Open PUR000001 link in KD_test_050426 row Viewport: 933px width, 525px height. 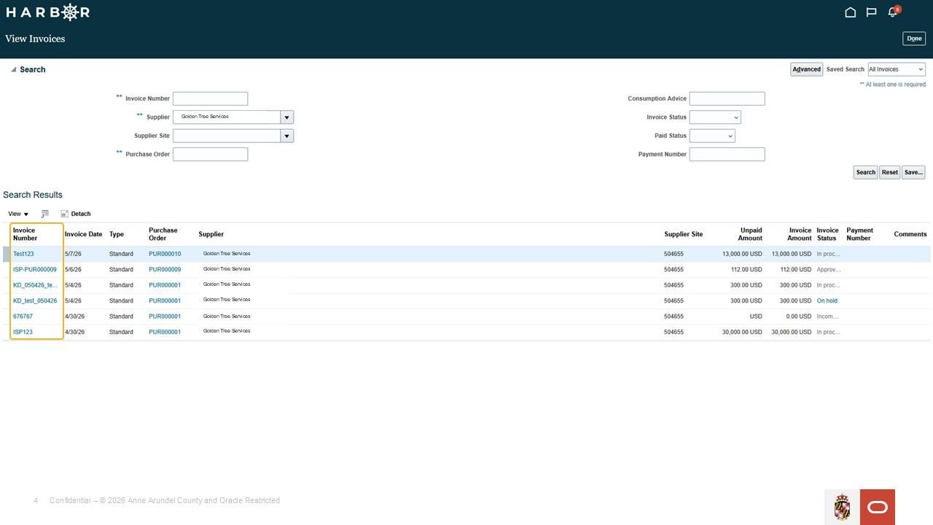click(x=165, y=300)
